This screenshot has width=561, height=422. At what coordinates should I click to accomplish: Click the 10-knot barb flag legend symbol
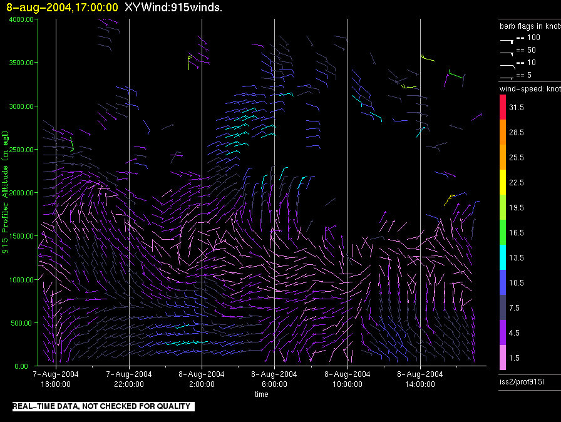click(x=507, y=66)
